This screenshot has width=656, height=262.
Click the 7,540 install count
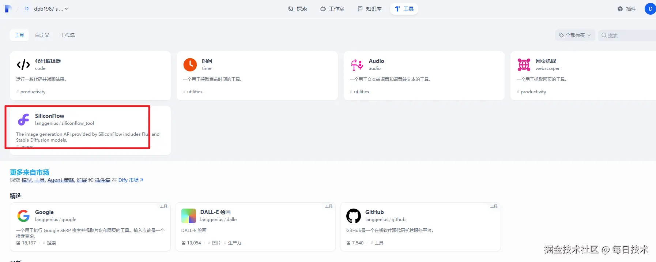coord(355,243)
